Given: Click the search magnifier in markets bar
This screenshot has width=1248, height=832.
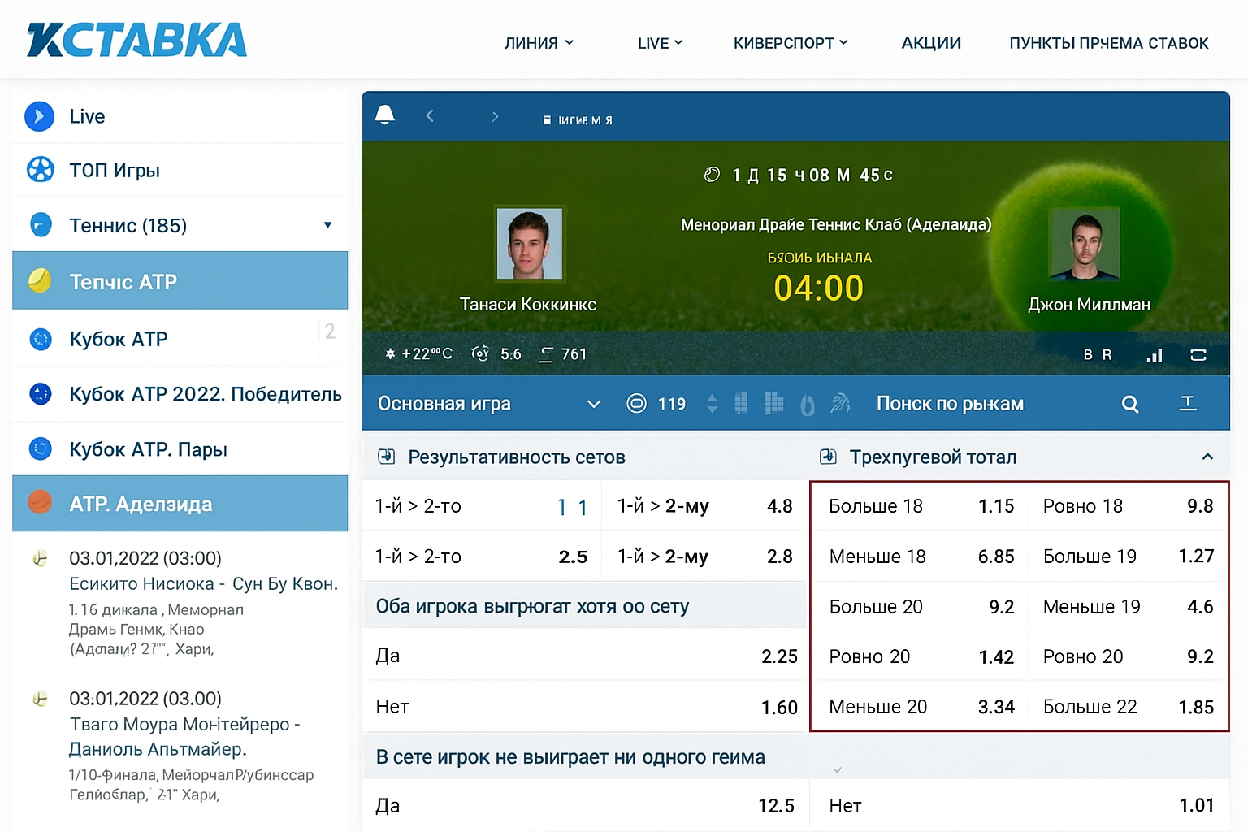Looking at the screenshot, I should point(1129,404).
